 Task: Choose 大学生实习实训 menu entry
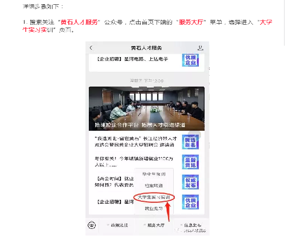tap(154, 197)
